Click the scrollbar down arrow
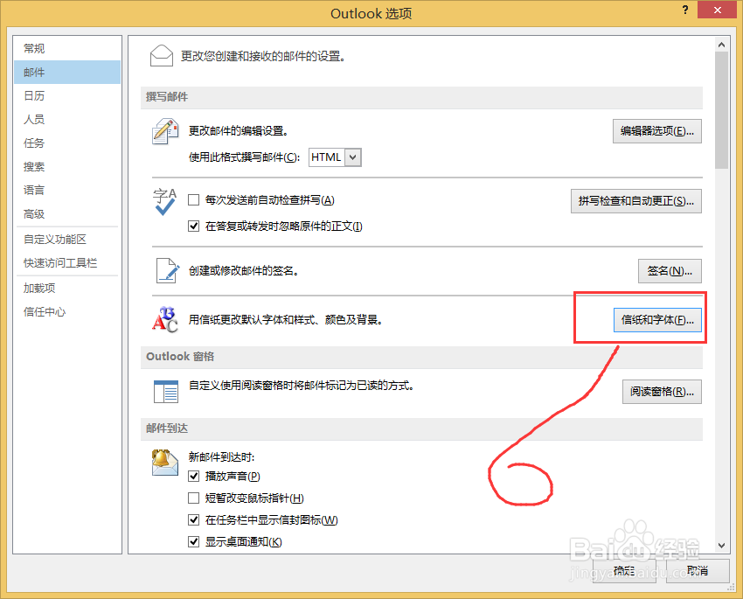This screenshot has height=599, width=743. pyautogui.click(x=721, y=546)
